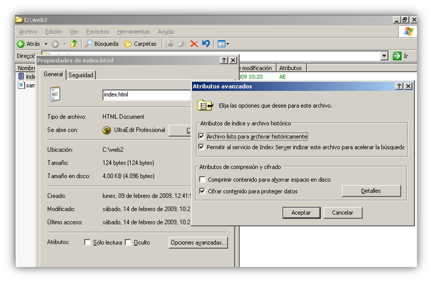Open the Edición menu

[x=54, y=32]
